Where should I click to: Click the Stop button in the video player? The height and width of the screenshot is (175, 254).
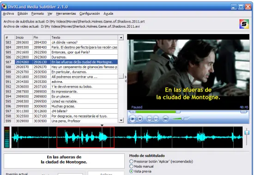[x=140, y=119]
